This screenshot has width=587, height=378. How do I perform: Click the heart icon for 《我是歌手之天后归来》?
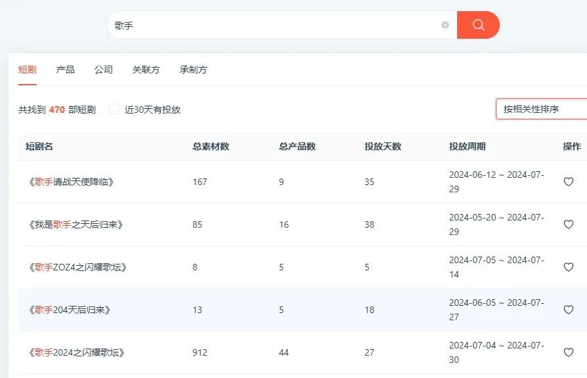(x=568, y=224)
